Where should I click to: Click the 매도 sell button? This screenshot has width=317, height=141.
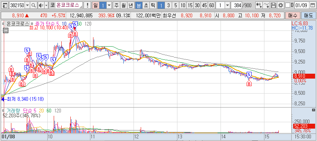coord(308,15)
